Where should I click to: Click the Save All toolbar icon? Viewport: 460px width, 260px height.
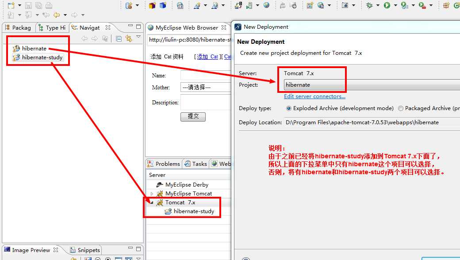[38, 5]
